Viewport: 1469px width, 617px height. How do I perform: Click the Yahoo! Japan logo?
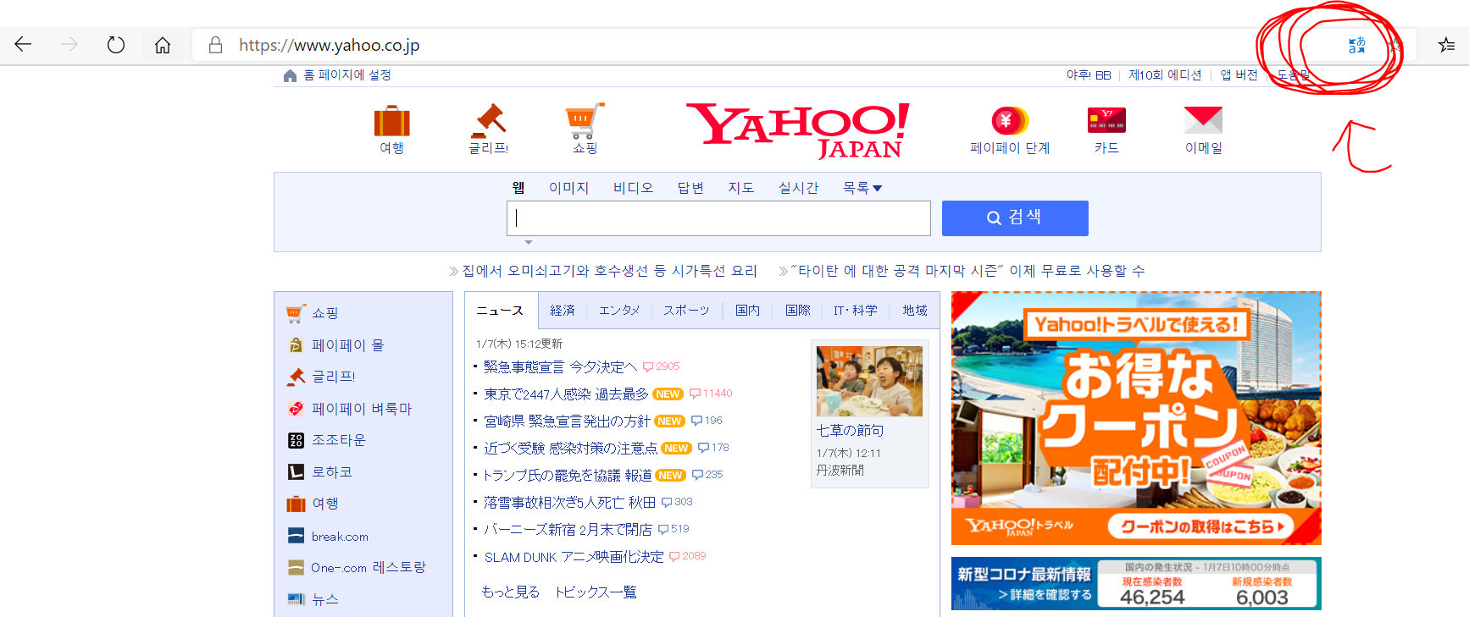797,129
